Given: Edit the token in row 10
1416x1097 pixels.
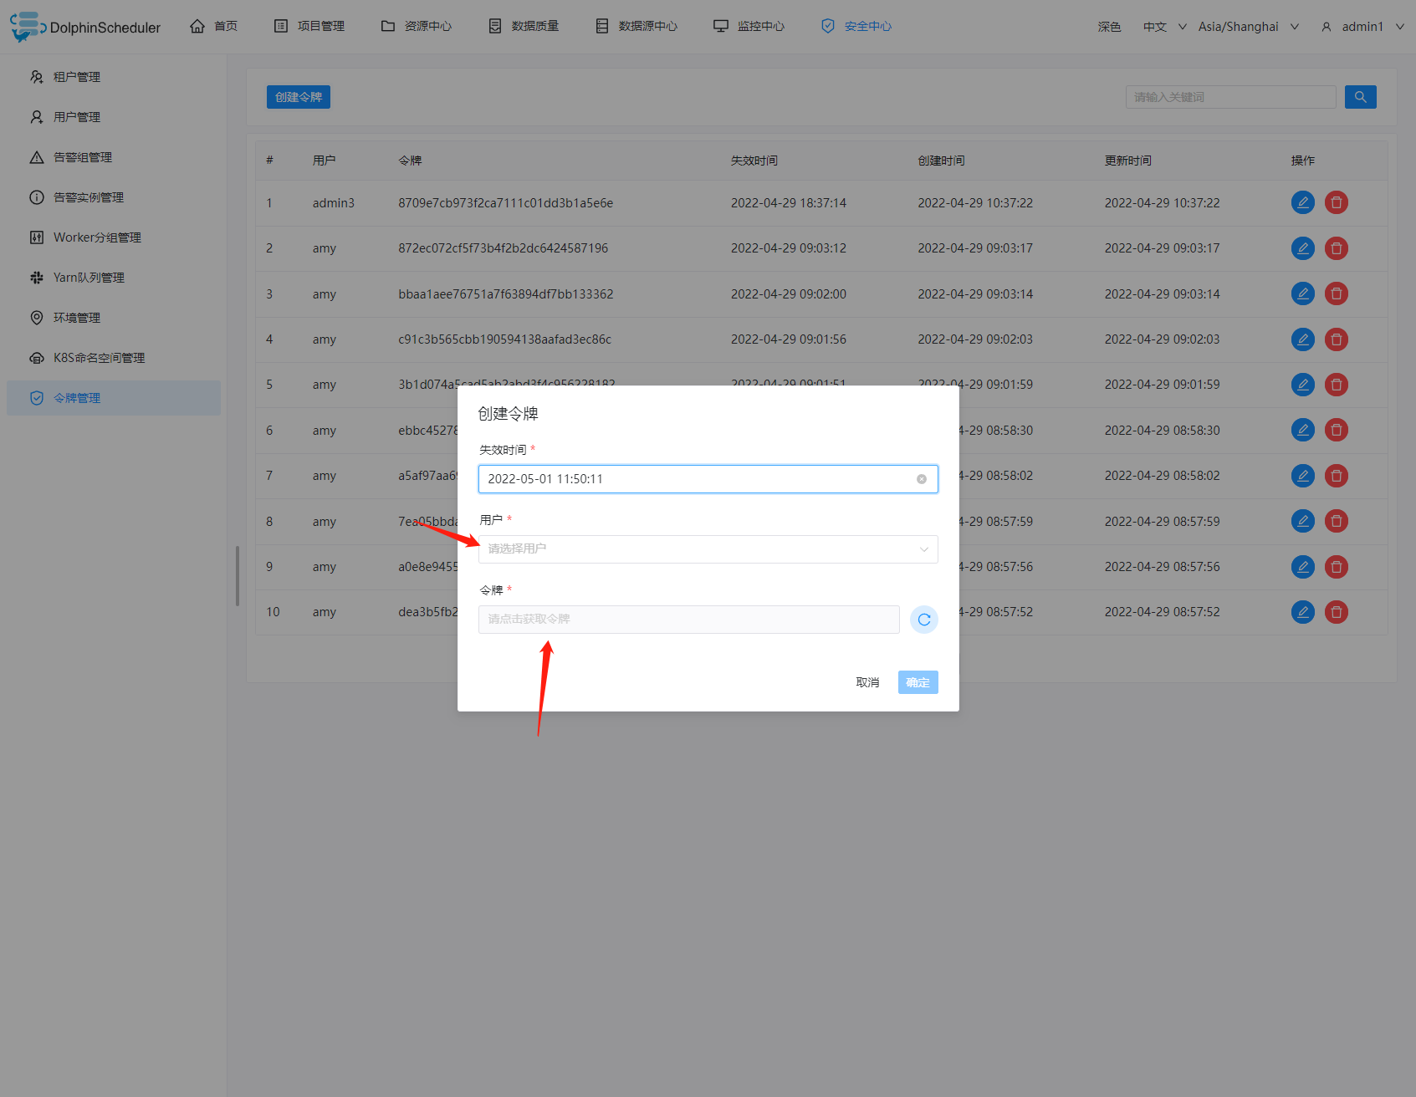Looking at the screenshot, I should 1302,612.
